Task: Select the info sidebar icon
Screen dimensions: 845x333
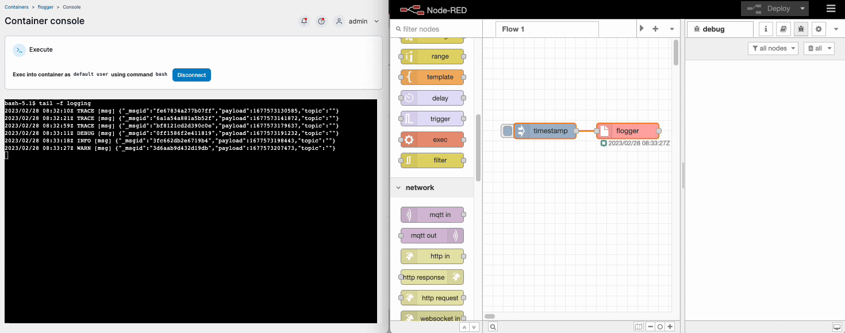Action: (766, 28)
